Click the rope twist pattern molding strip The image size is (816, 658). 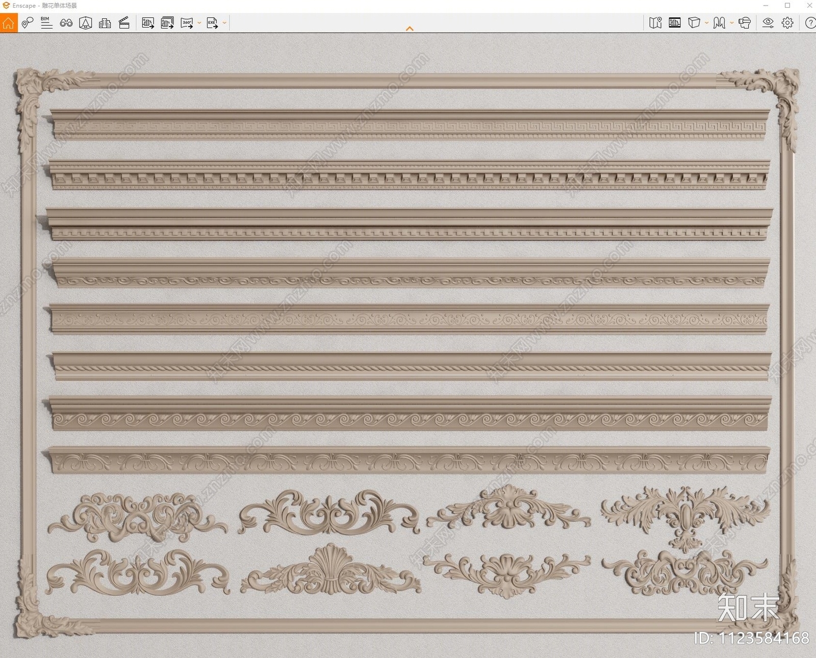(x=411, y=366)
